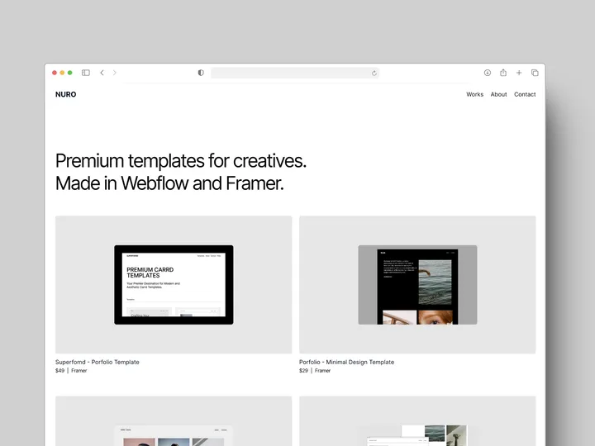This screenshot has width=595, height=446.
Task: Open the Works nav link
Action: point(474,94)
